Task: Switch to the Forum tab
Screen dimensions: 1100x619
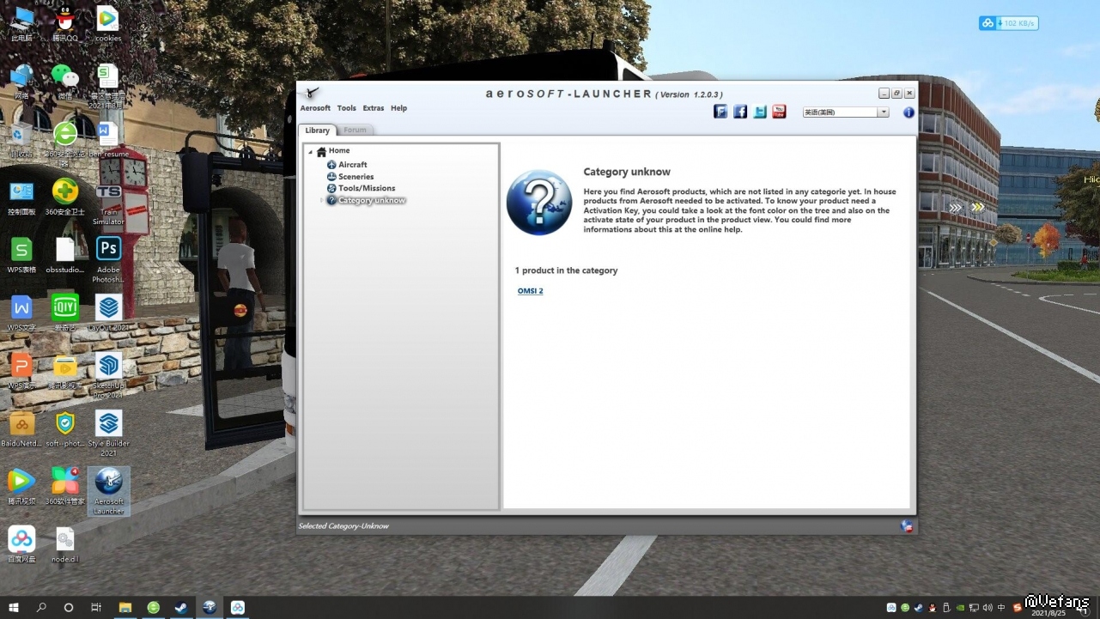Action: tap(355, 130)
